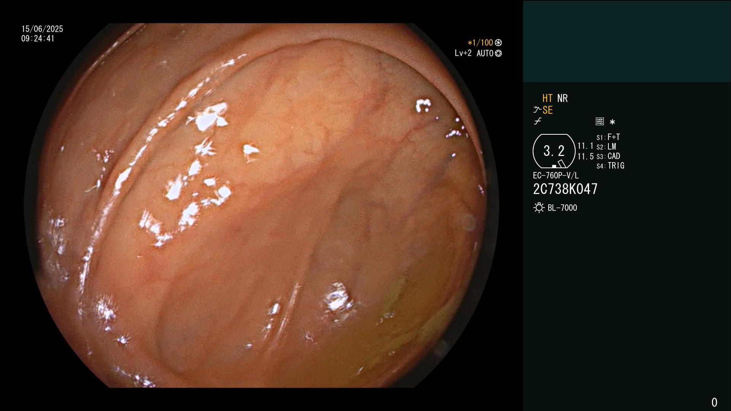Click the SE emphasis indicator
This screenshot has height=411, width=731.
[x=547, y=110]
